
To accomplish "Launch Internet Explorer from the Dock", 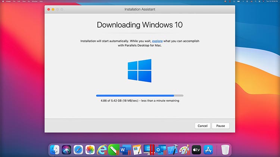I will pyautogui.click(x=102, y=150).
